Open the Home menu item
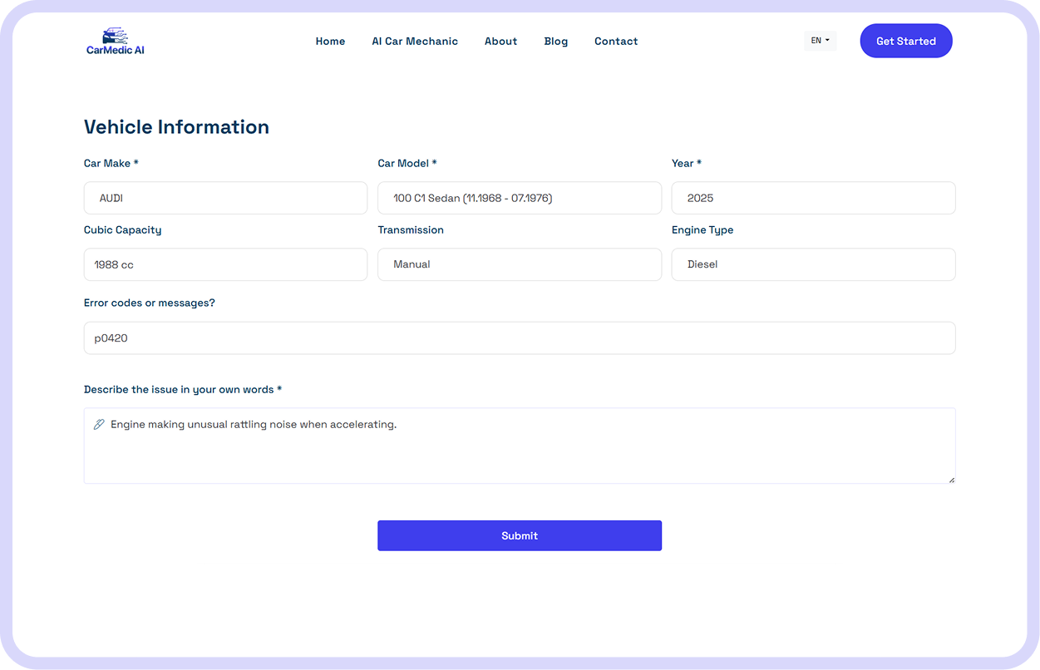This screenshot has width=1040, height=670. [330, 42]
